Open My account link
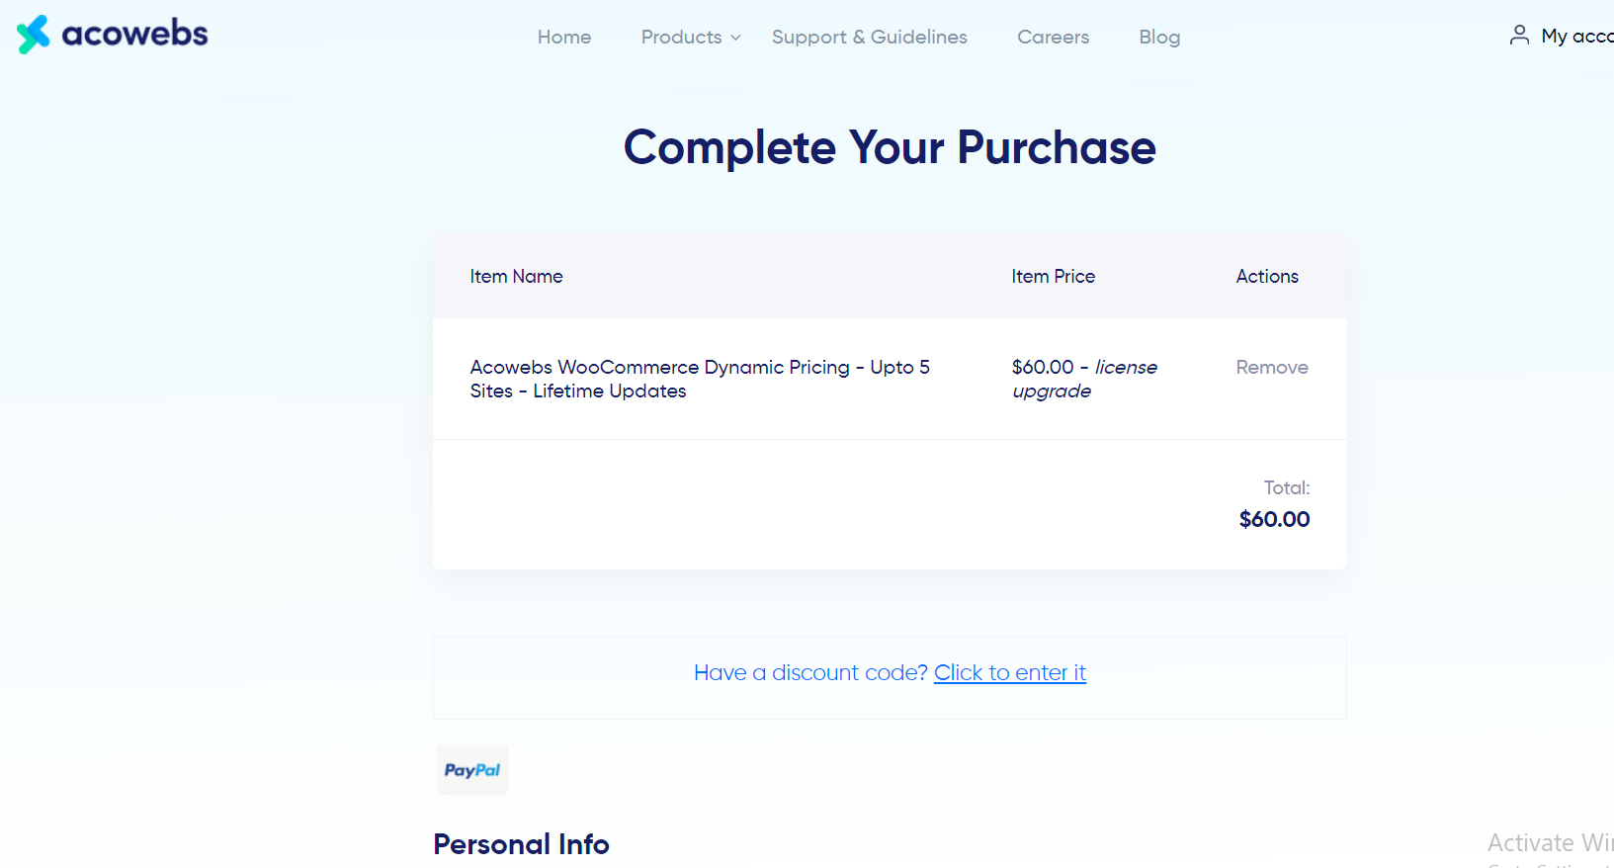The image size is (1614, 868). pyautogui.click(x=1577, y=37)
